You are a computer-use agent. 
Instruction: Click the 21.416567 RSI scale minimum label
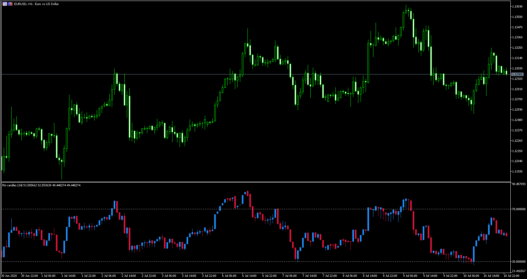pyautogui.click(x=519, y=271)
